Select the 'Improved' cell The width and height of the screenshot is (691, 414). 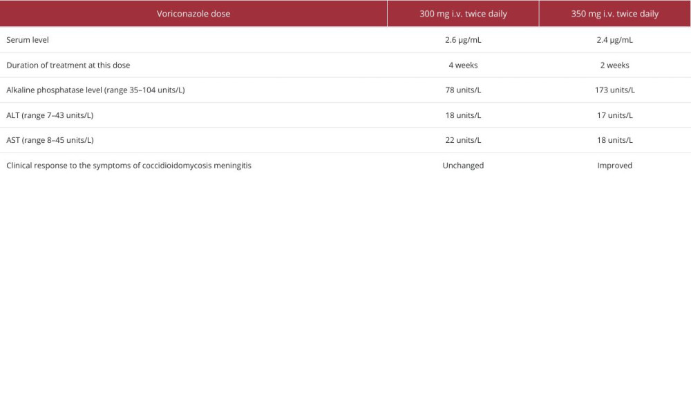(615, 166)
